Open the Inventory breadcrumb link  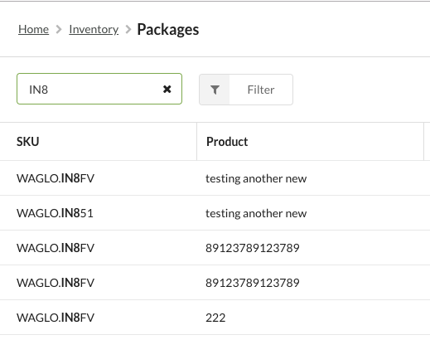[94, 29]
